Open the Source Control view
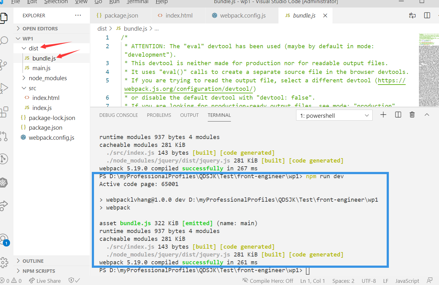 point(3,65)
